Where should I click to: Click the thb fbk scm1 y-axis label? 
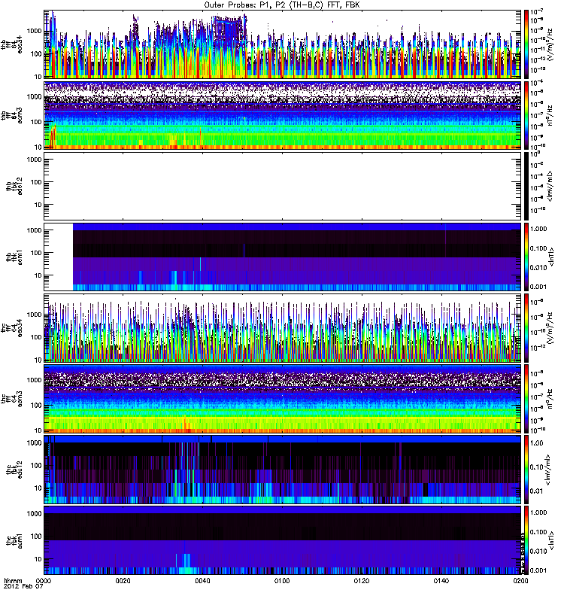point(14,257)
